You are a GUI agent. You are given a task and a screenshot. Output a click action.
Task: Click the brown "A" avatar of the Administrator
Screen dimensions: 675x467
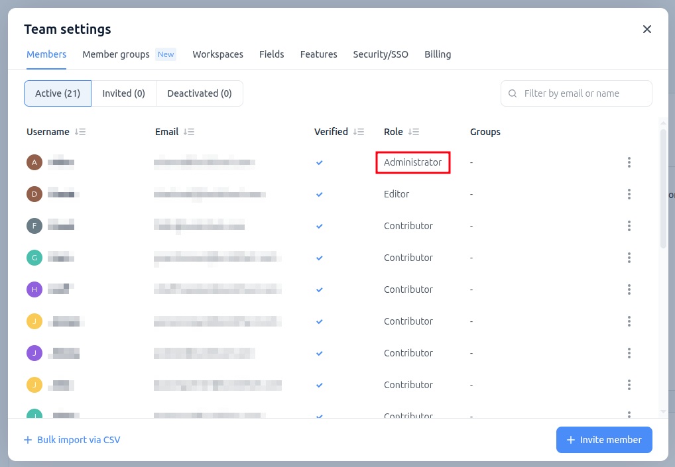(x=34, y=162)
